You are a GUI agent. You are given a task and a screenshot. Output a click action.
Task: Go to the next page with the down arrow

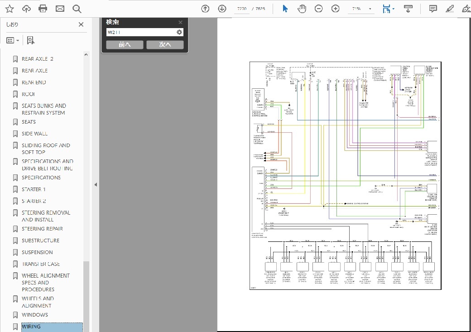[222, 9]
